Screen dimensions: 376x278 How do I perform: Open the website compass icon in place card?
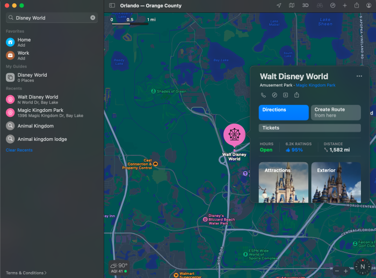(274, 95)
